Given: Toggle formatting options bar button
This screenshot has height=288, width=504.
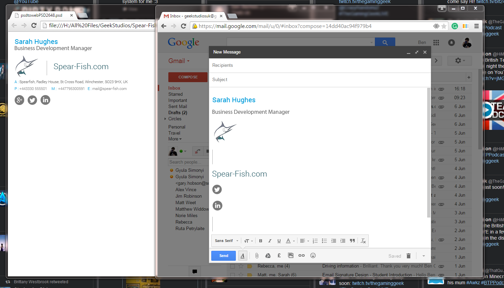Looking at the screenshot, I should (x=243, y=256).
